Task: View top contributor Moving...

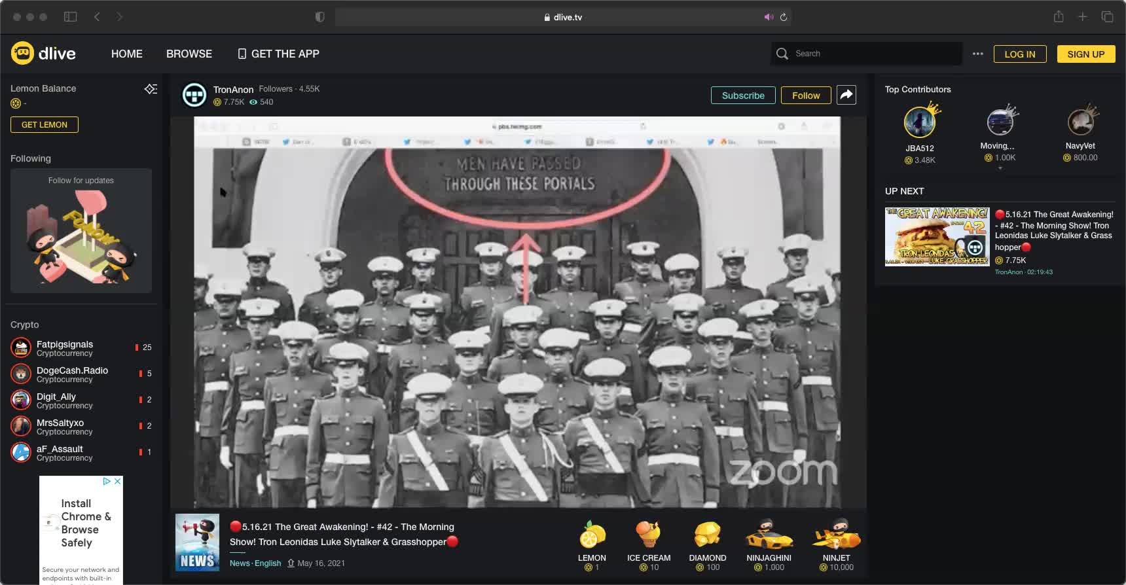Action: coord(1000,133)
